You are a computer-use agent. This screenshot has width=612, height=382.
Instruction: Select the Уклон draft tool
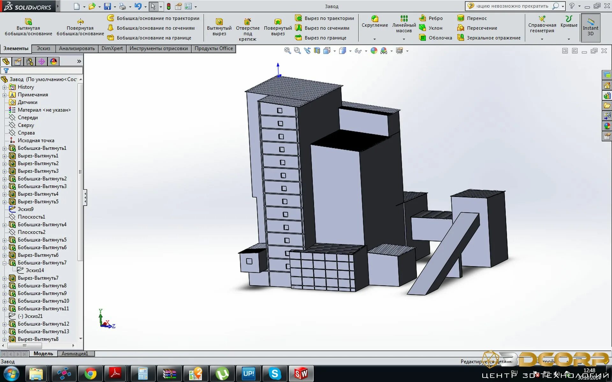tap(431, 28)
